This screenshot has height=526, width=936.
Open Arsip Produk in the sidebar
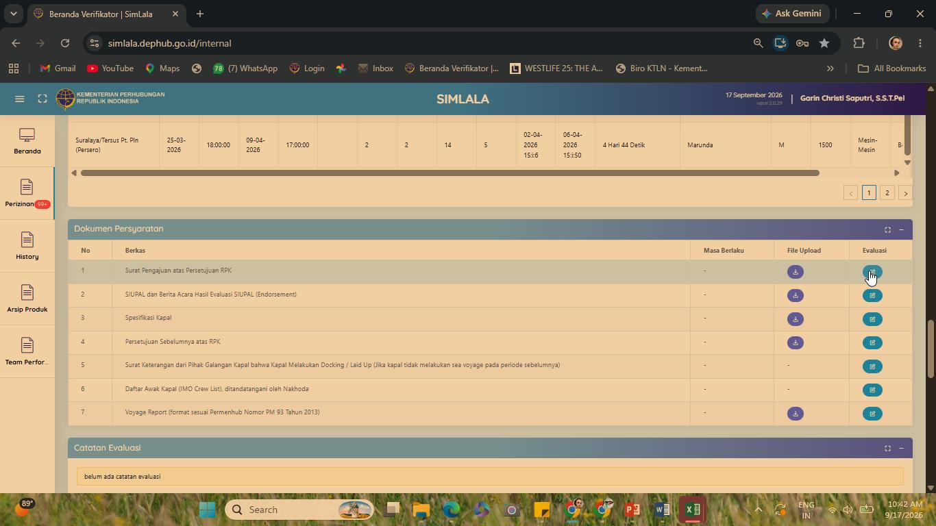(27, 299)
